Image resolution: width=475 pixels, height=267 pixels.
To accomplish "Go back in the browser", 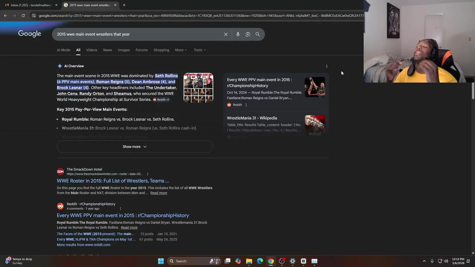I will (x=5, y=16).
